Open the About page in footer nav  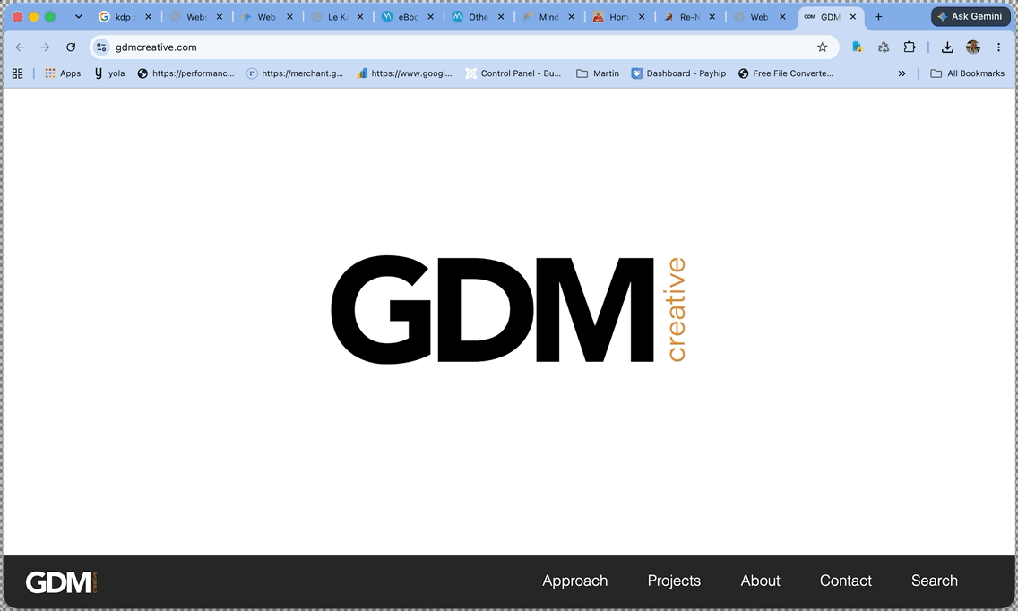coord(760,581)
